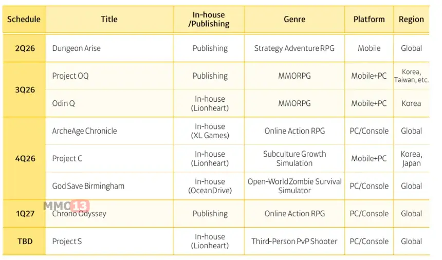Viewport: 442px width, 260px height.
Task: Select the Title column header
Action: coord(109,20)
